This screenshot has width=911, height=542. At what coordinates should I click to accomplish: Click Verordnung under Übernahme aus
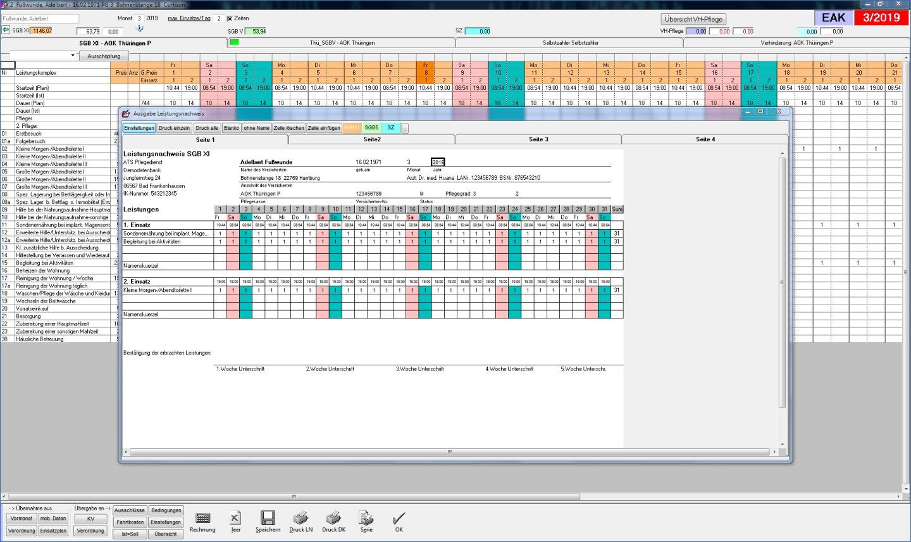(x=22, y=531)
